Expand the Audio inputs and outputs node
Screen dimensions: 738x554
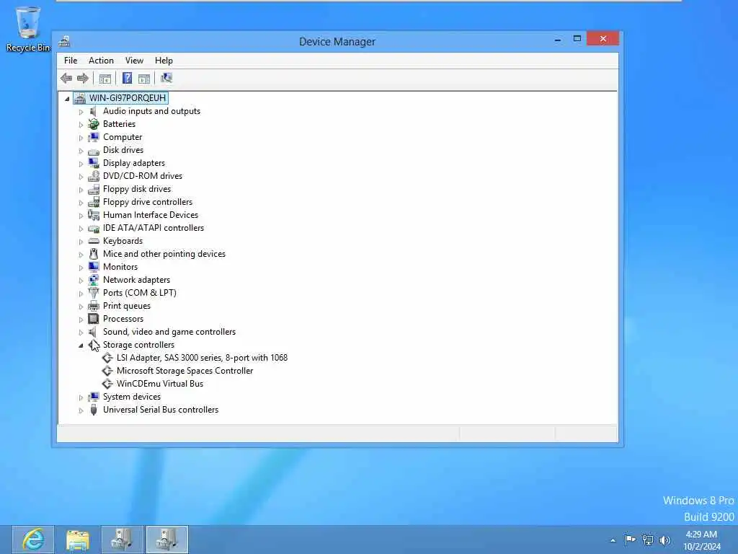pos(81,112)
